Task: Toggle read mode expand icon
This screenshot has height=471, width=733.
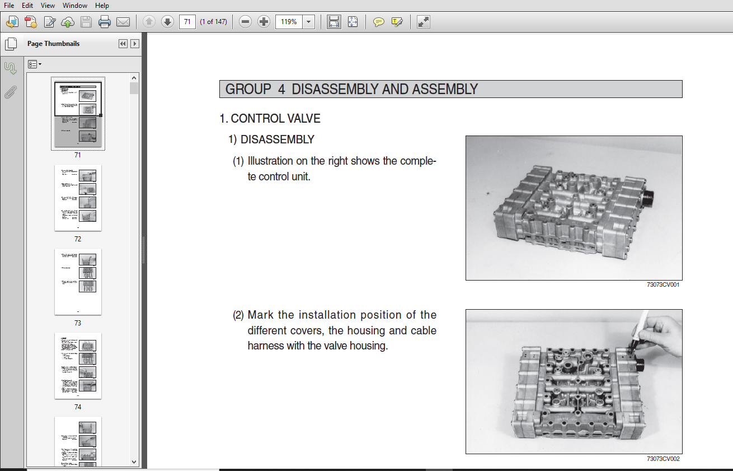Action: (x=424, y=22)
